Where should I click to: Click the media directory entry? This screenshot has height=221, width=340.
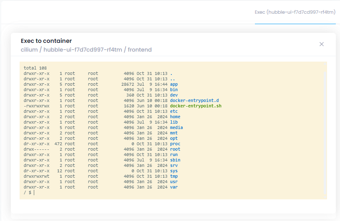point(176,128)
